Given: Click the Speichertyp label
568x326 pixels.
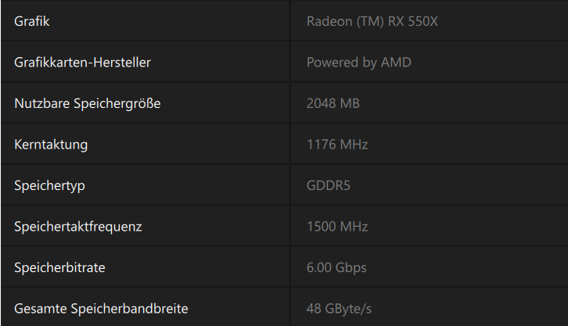Looking at the screenshot, I should (x=49, y=185).
